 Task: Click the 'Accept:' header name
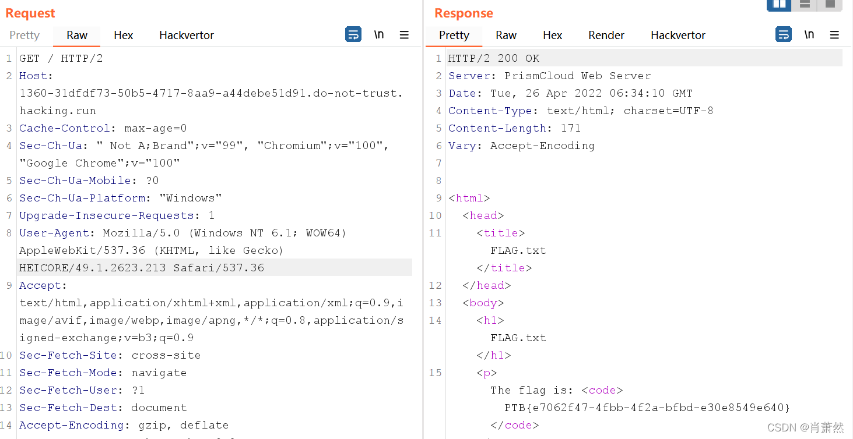tap(43, 285)
